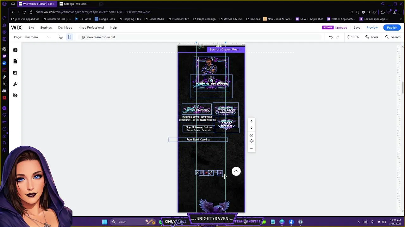Open the Google Docs bookmark
Image resolution: width=405 pixels, height=227 pixels.
tap(105, 19)
